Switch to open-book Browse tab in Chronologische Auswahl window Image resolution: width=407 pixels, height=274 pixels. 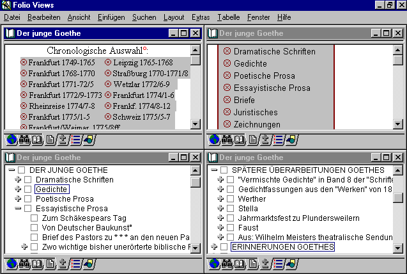click(x=37, y=140)
